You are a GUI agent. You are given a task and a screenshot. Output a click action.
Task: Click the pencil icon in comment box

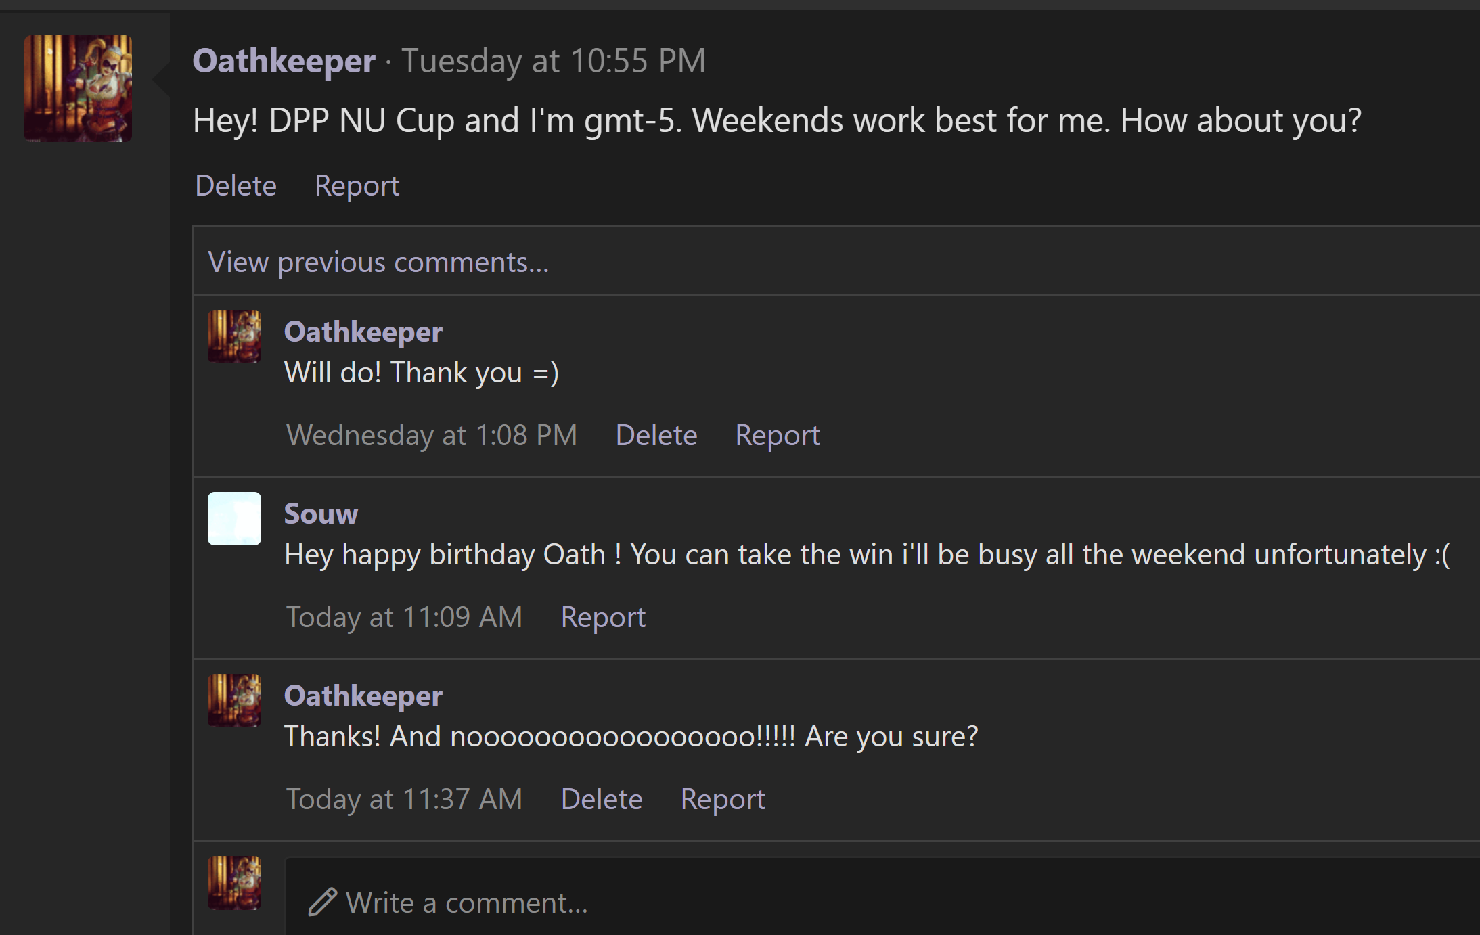(322, 902)
